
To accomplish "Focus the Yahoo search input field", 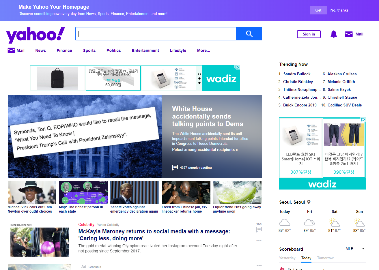I will click(x=156, y=34).
